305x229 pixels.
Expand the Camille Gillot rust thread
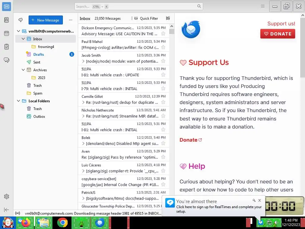click(x=83, y=102)
